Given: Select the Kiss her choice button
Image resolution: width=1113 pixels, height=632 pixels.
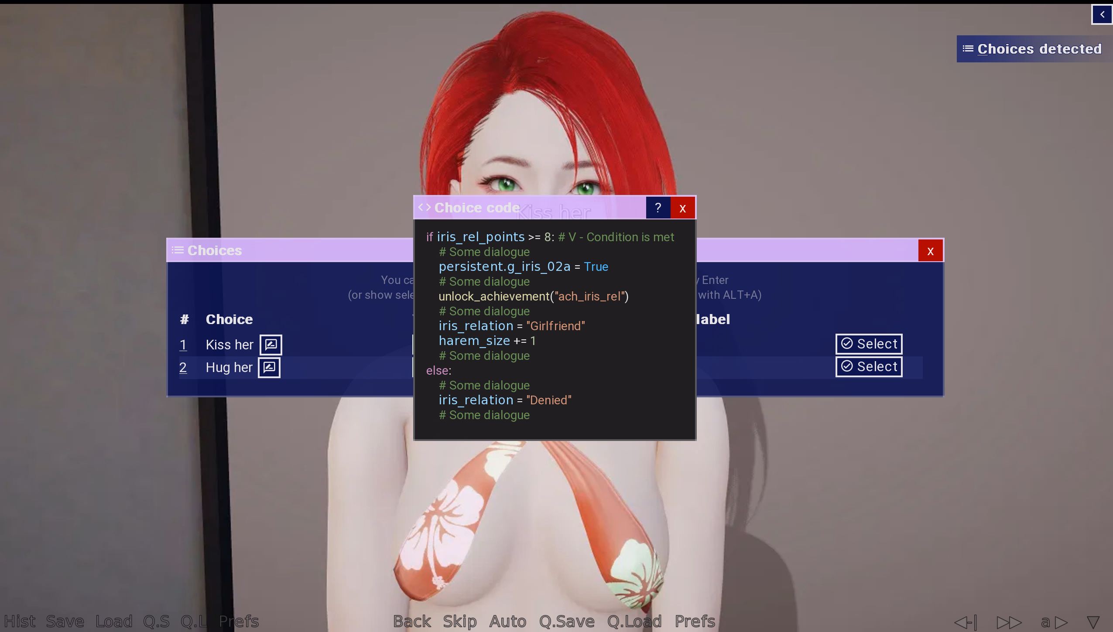Looking at the screenshot, I should [x=869, y=344].
